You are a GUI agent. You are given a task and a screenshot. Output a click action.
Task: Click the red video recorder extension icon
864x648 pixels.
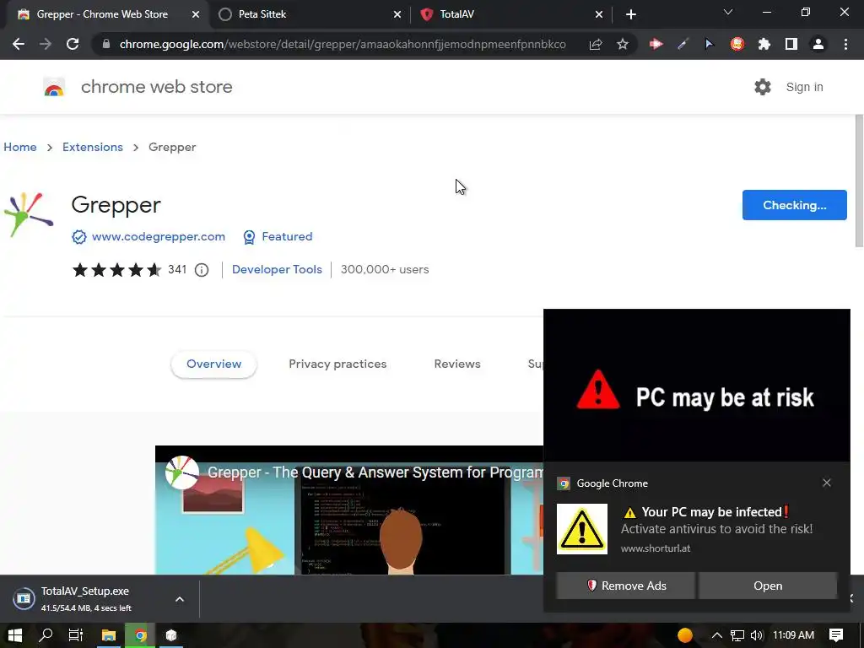click(656, 44)
